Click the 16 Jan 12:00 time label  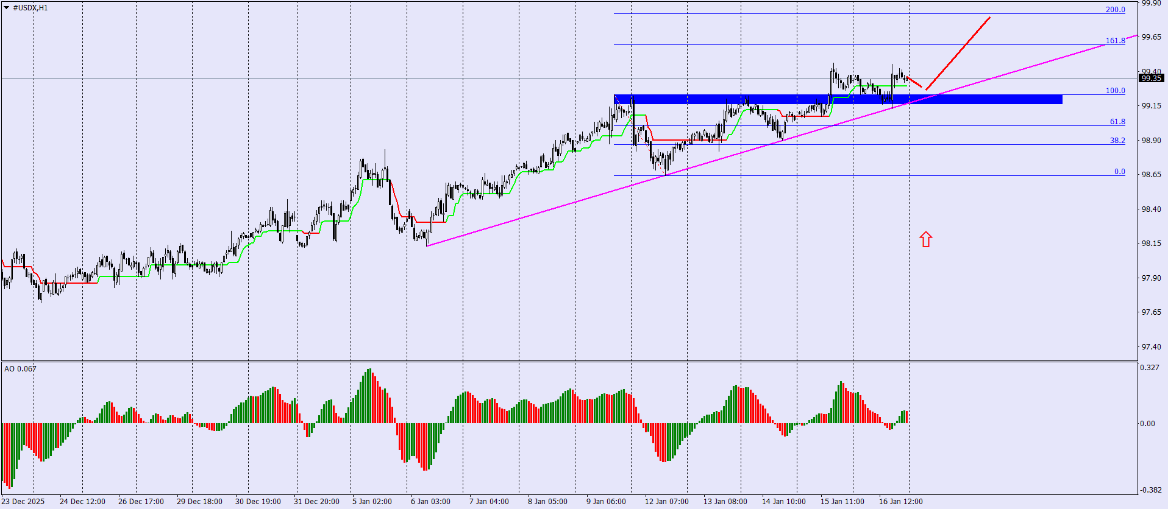(901, 502)
